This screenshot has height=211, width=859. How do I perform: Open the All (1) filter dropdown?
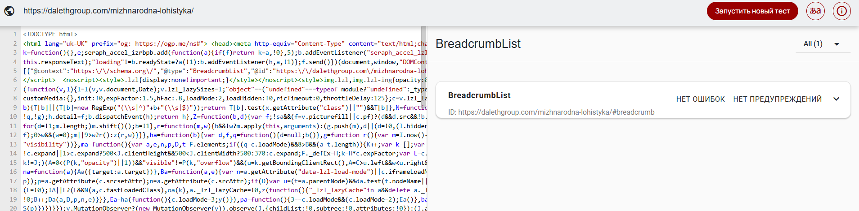822,44
